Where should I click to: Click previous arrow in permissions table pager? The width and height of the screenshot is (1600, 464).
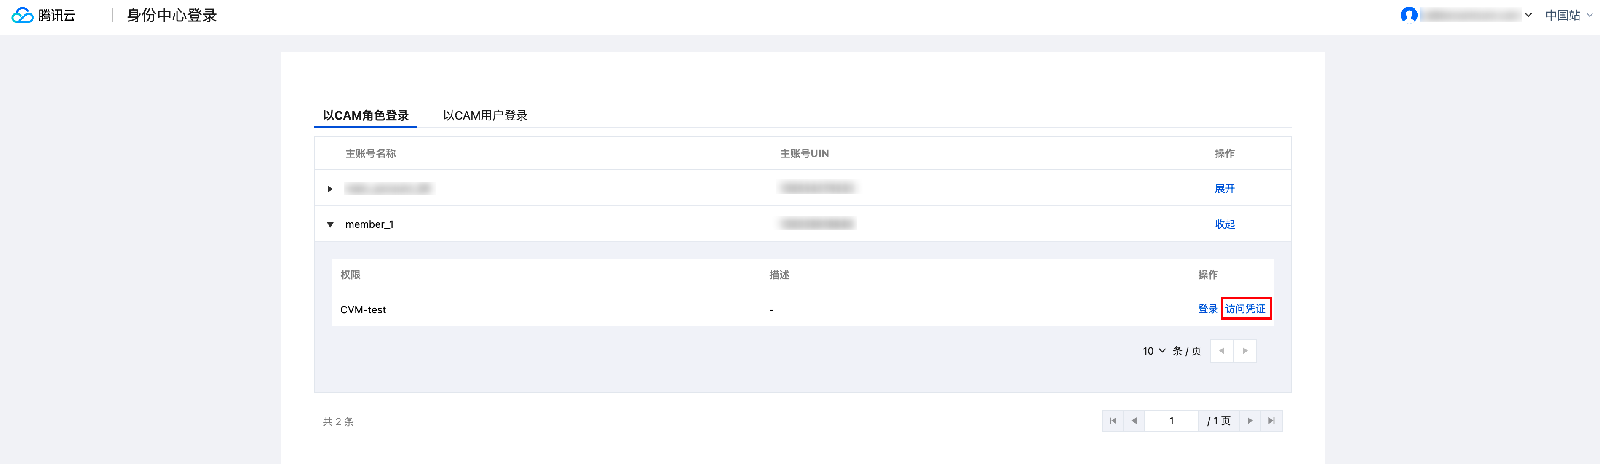pos(1222,351)
